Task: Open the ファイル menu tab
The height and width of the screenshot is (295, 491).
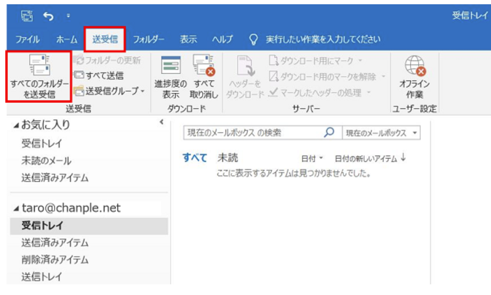Action: (x=28, y=39)
